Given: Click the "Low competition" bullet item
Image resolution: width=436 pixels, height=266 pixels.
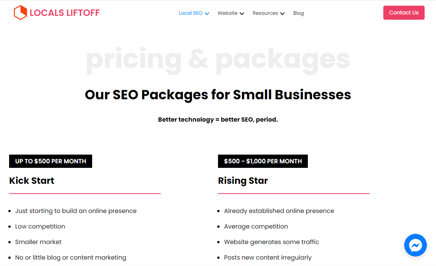Looking at the screenshot, I should (x=40, y=227).
